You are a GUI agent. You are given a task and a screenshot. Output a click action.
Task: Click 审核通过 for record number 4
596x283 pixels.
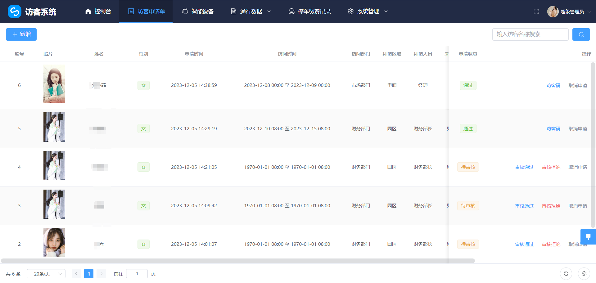[x=524, y=167]
